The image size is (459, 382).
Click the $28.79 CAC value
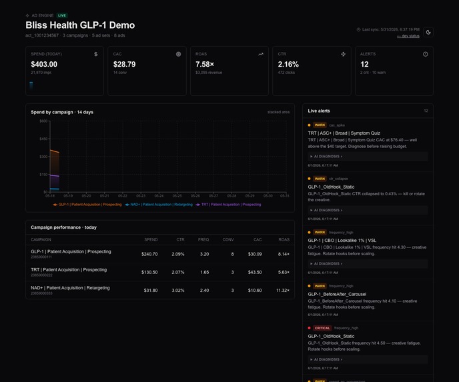tap(124, 65)
